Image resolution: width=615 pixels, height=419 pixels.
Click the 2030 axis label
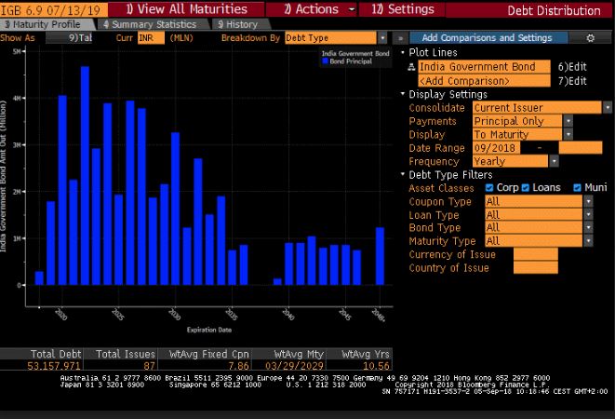[x=174, y=315]
